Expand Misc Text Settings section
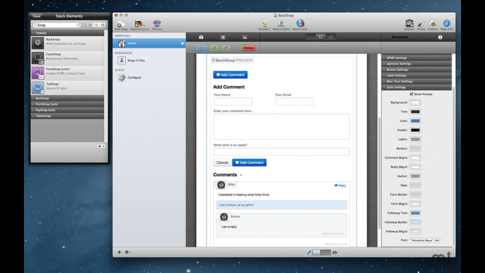This screenshot has width=485, height=273. point(416,81)
